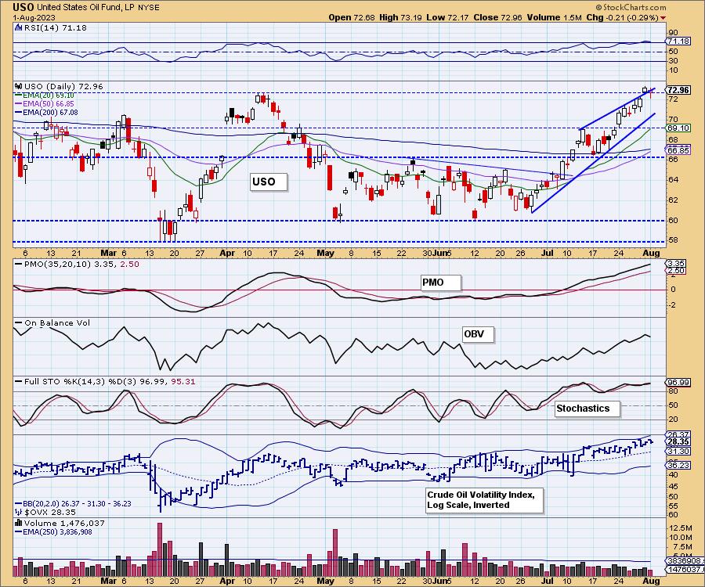Image resolution: width=705 pixels, height=587 pixels.
Task: Click the EMA(20) 69.10 legend entry
Action: pyautogui.click(x=45, y=95)
